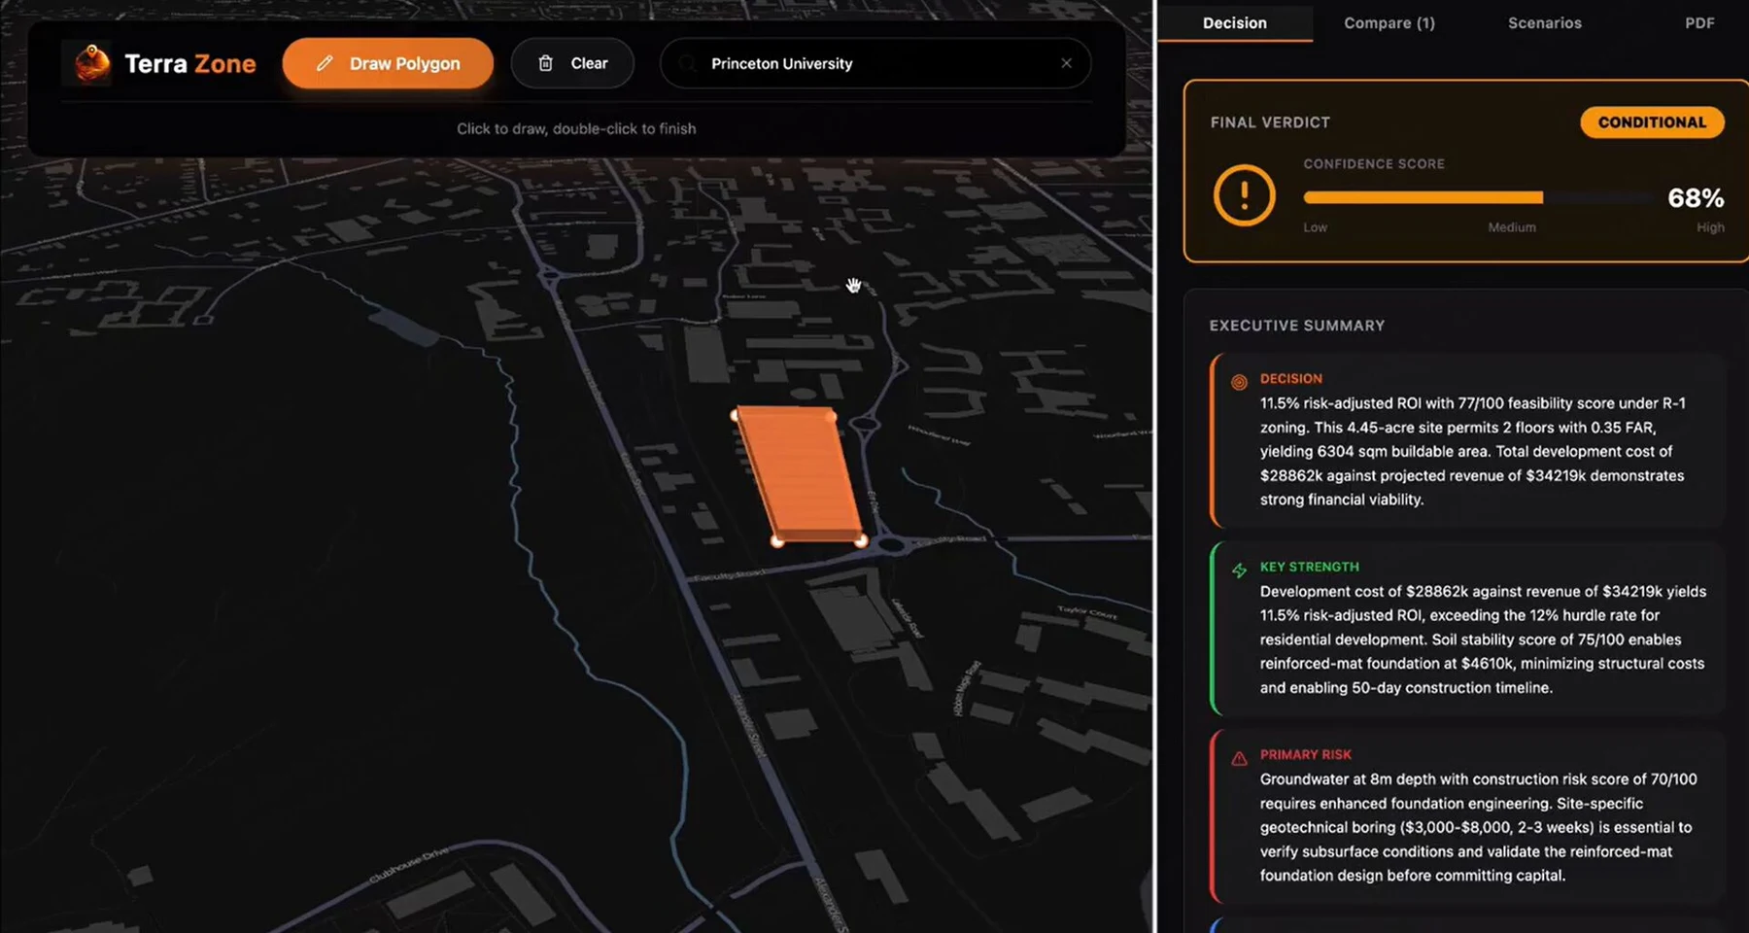Click the Clear button
1749x933 pixels.
(572, 63)
